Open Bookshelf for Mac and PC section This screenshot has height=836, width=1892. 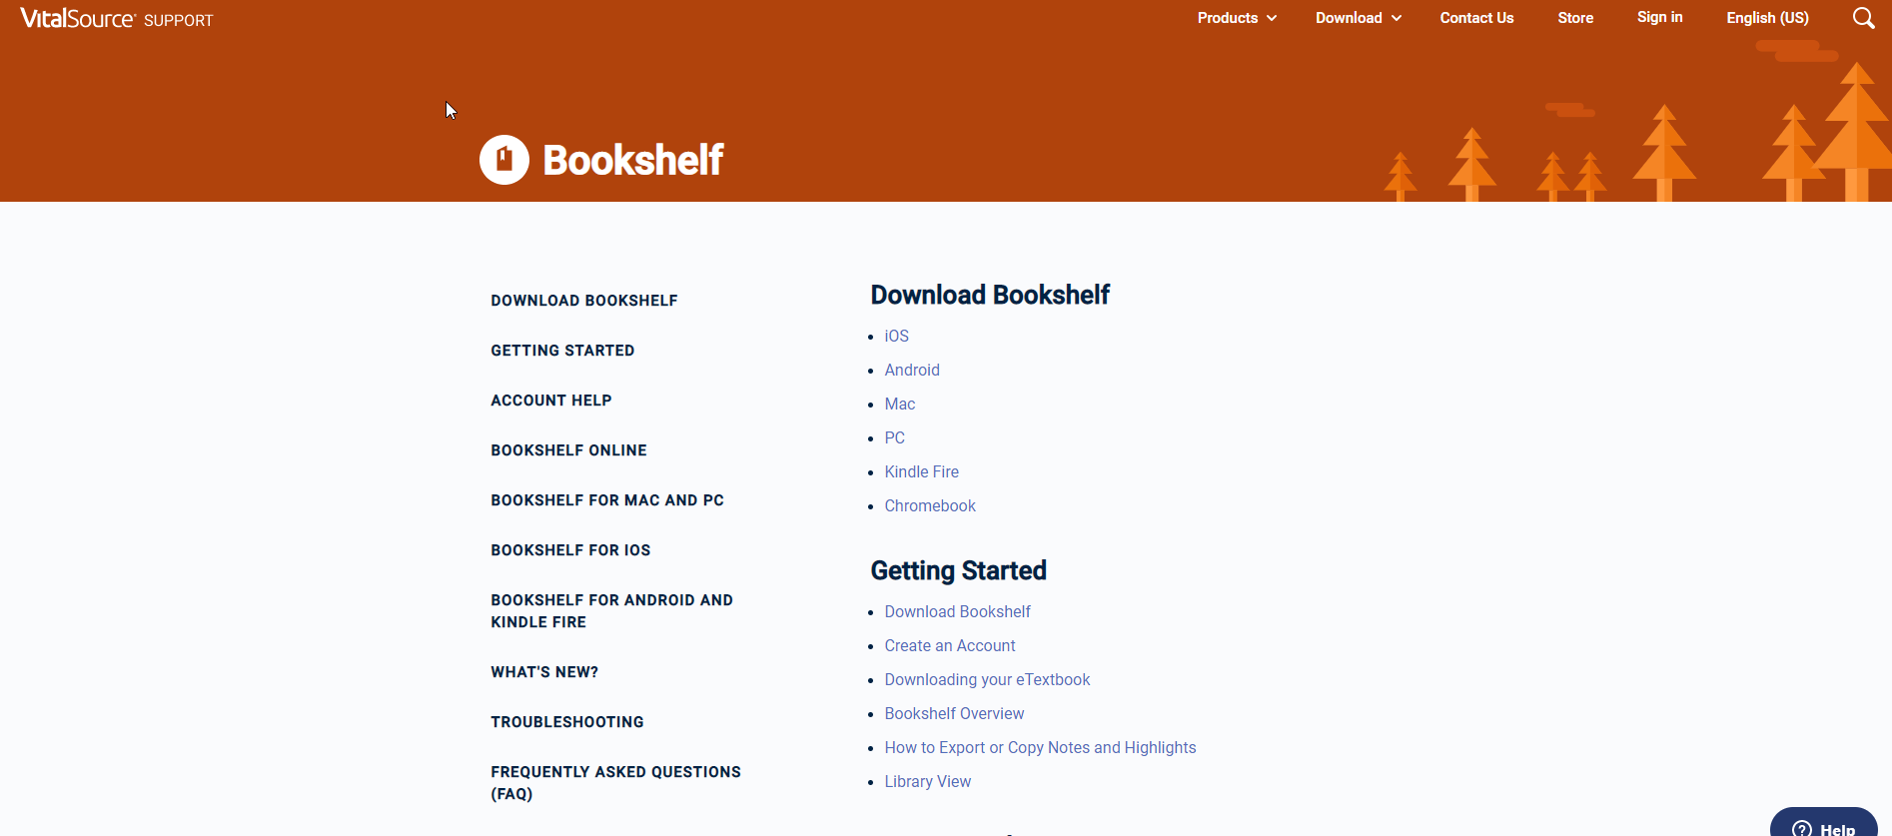tap(607, 500)
